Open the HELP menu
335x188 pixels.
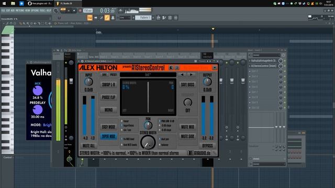pos(49,10)
